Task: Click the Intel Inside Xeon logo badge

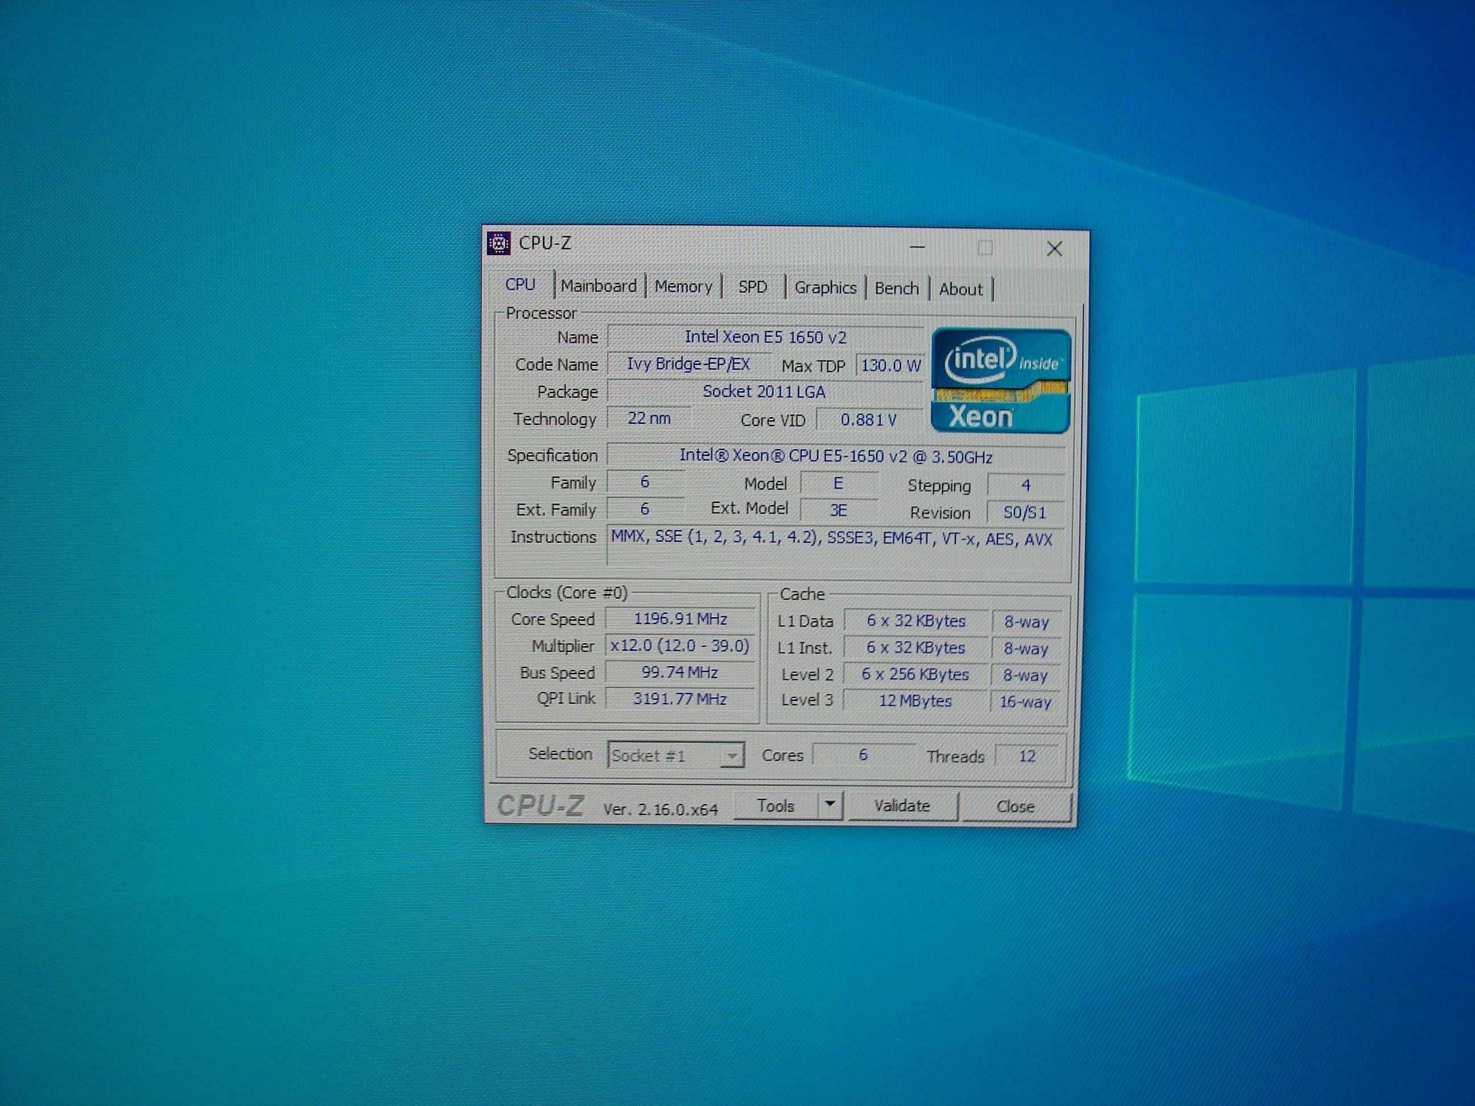Action: 1001,380
